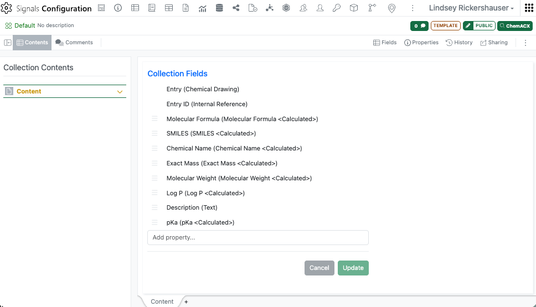Add a new tab with plus button

[x=186, y=302]
